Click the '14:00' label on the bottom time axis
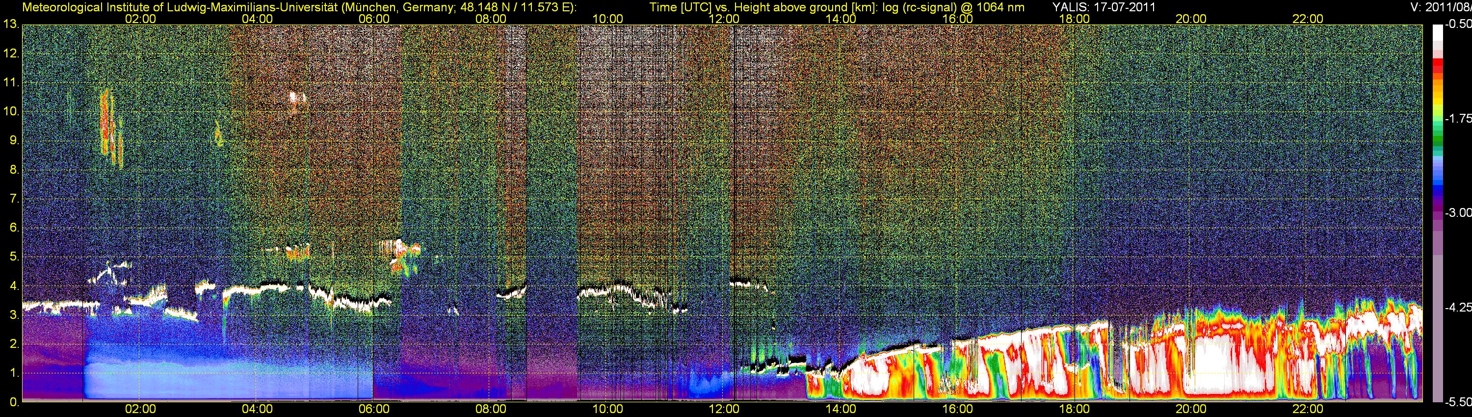The width and height of the screenshot is (1472, 417). click(841, 410)
